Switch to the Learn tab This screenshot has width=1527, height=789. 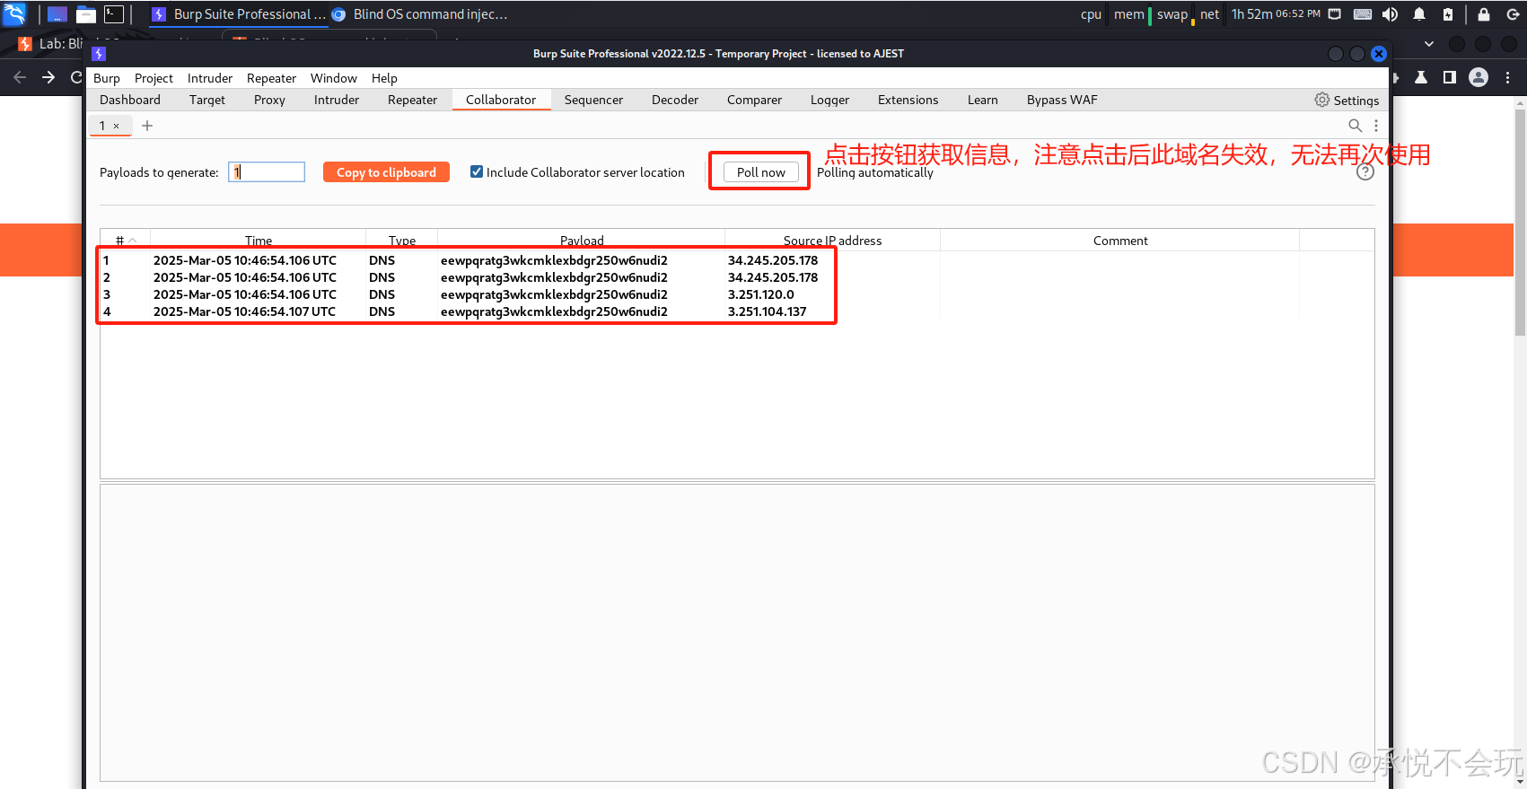click(982, 100)
